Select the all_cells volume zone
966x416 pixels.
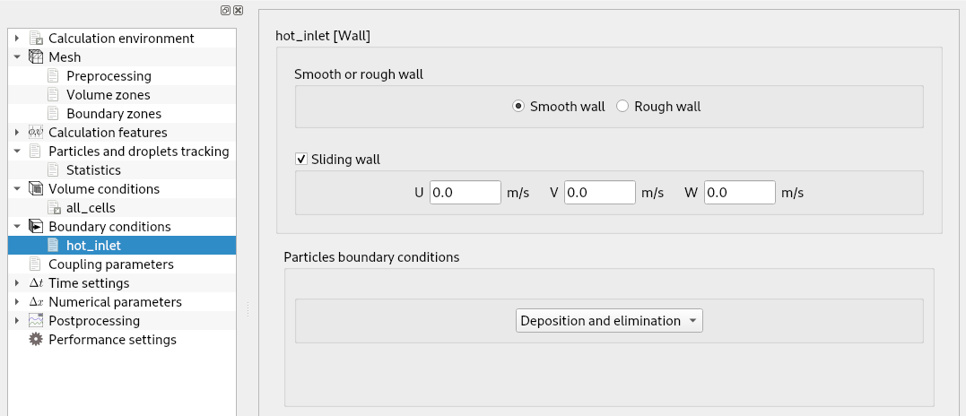(91, 208)
